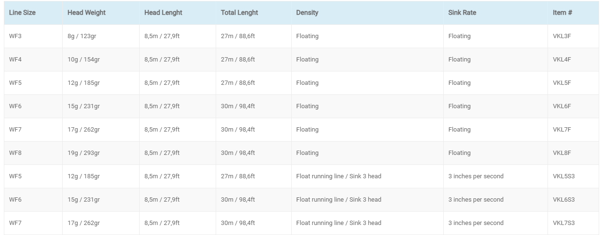Click item number VKL5S3
The width and height of the screenshot is (603, 235).
563,176
